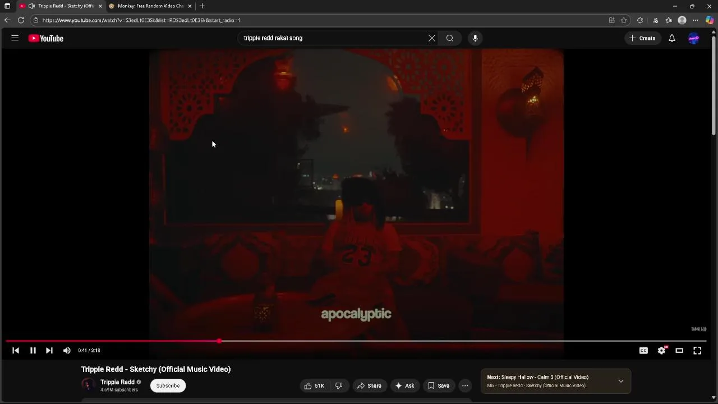Skip to the next video
The image size is (718, 404).
pos(49,350)
